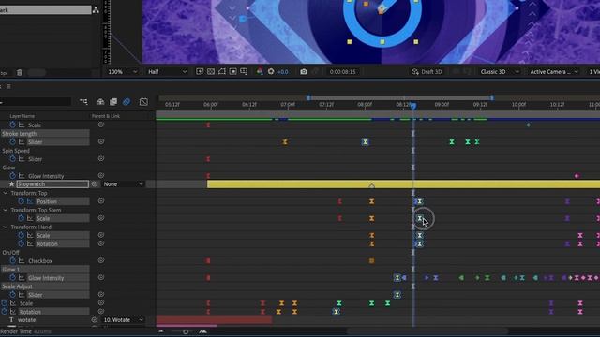Click the pick whip for Stopwatch layer

tap(95, 184)
